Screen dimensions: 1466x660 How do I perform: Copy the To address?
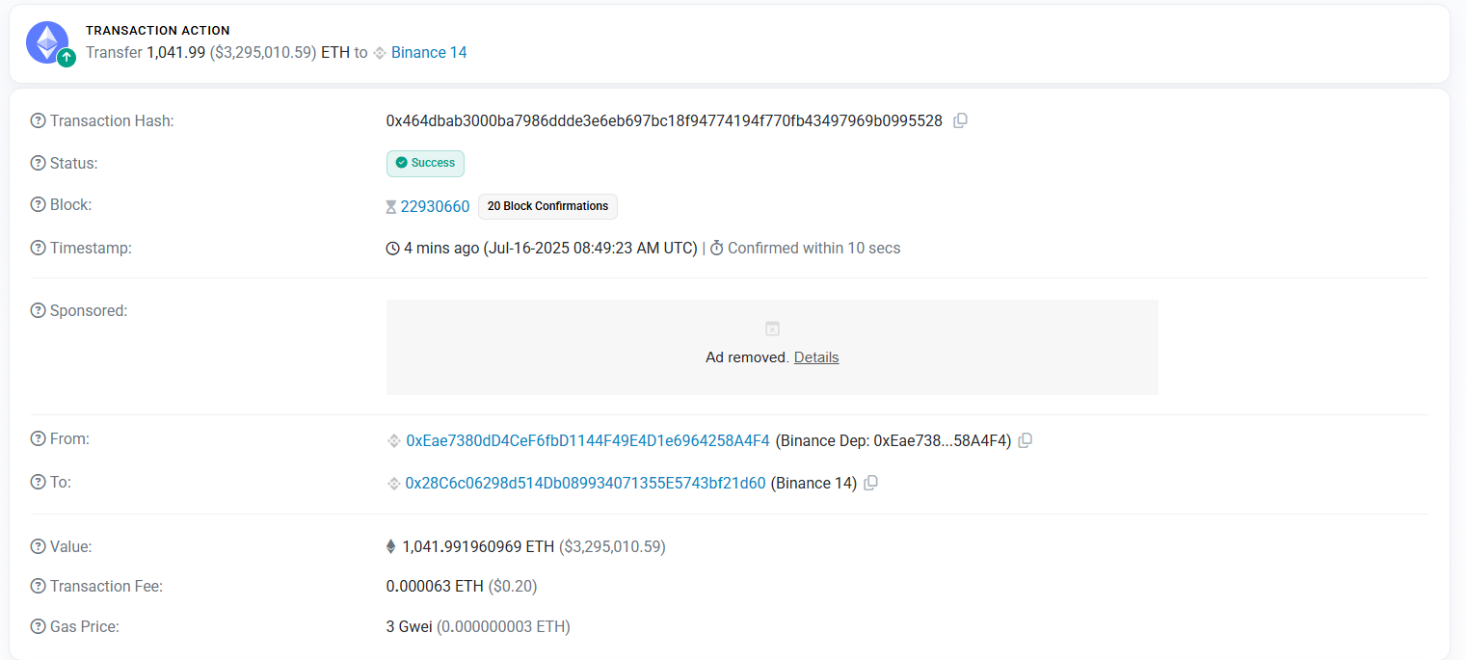[x=870, y=483]
